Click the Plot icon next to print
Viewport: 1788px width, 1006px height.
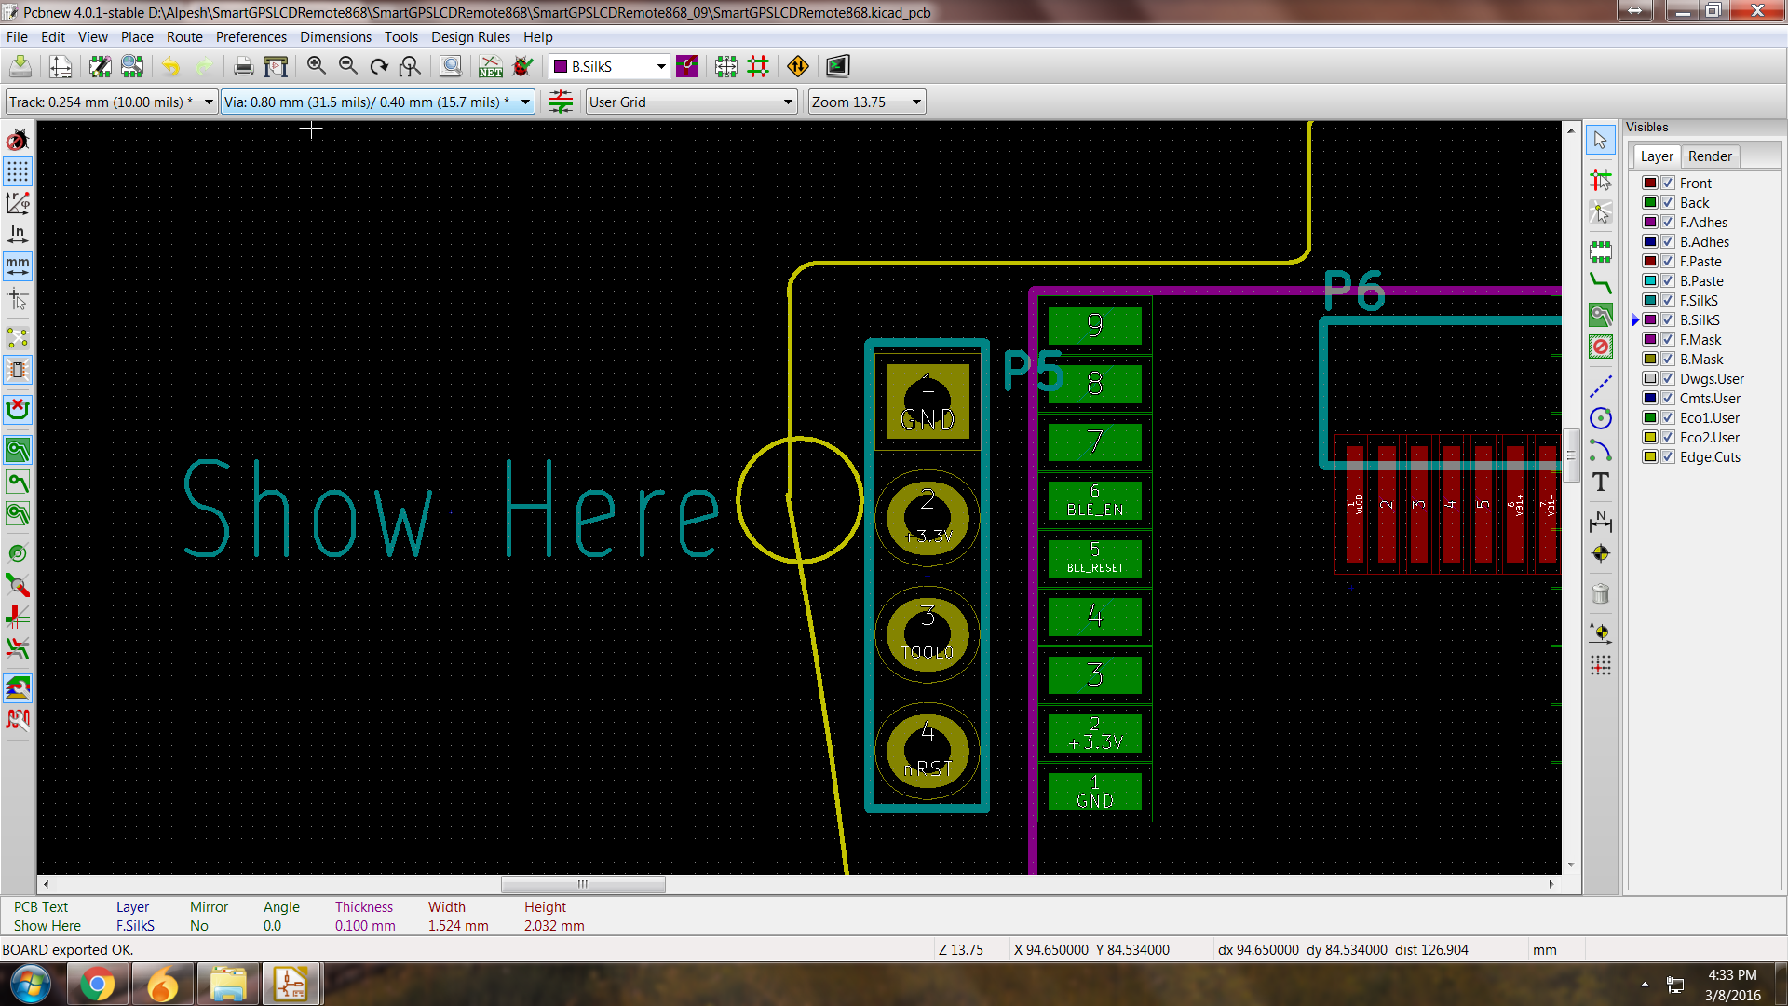pos(276,66)
